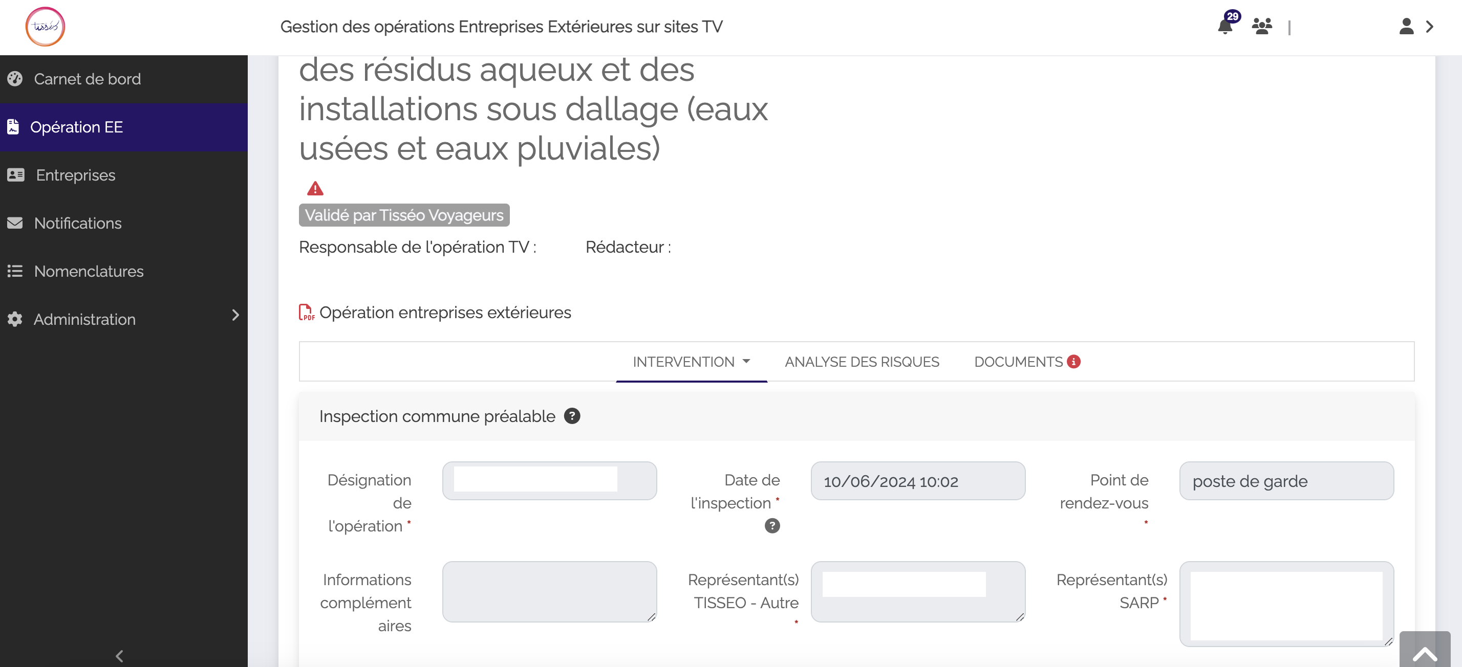This screenshot has height=667, width=1462.
Task: Click the help tooltip icon next to Inspection commune préalable
Action: (x=572, y=416)
